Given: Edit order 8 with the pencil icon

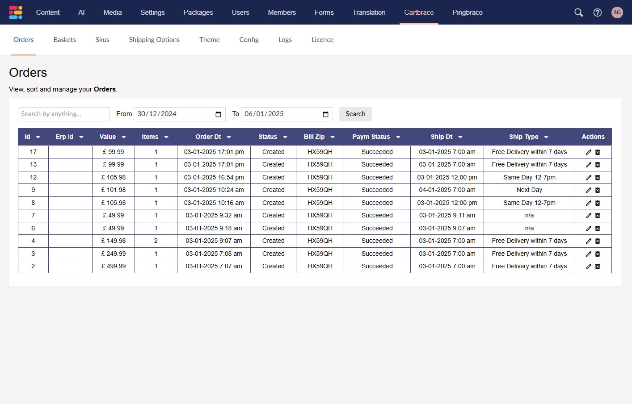Looking at the screenshot, I should coord(589,203).
